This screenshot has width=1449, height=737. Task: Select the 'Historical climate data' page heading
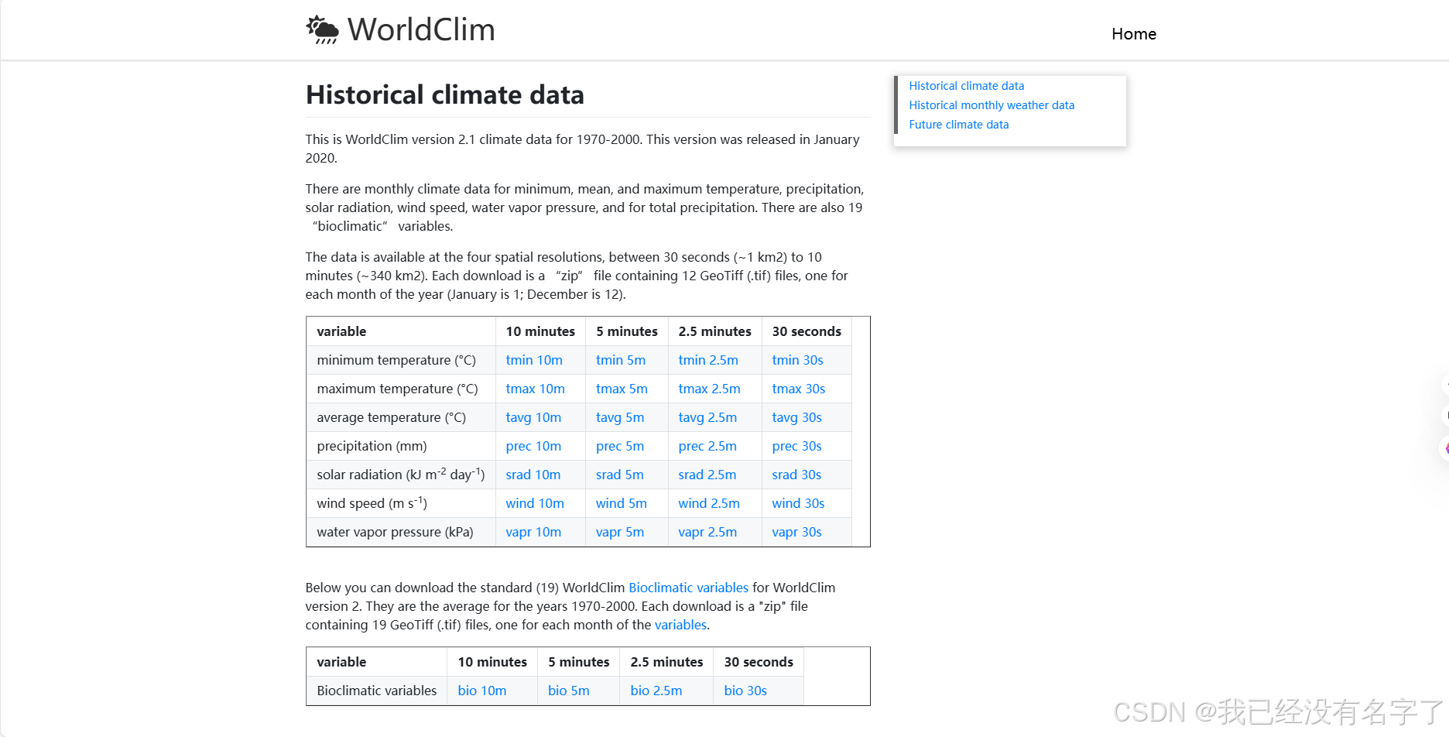point(445,94)
